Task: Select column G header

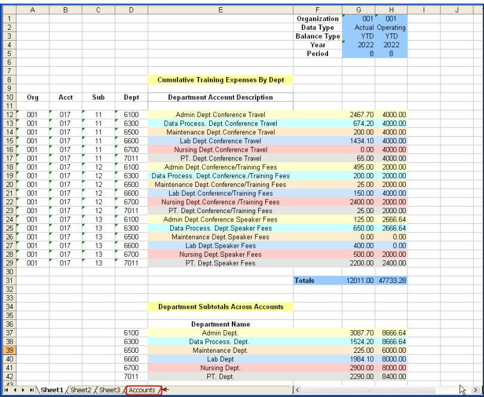Action: (x=359, y=10)
